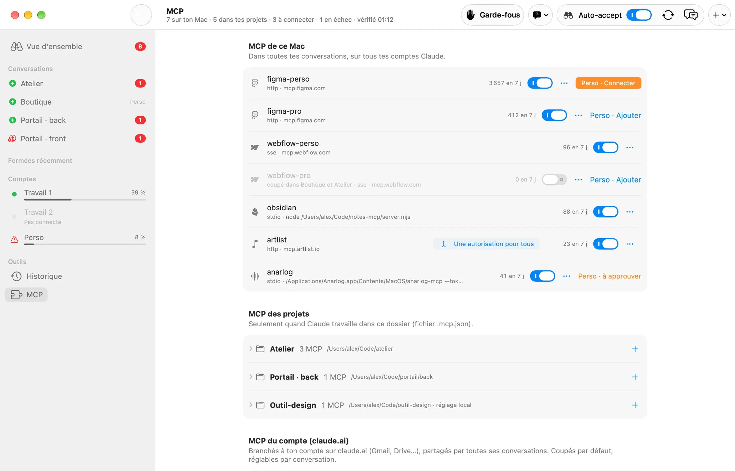
Task: Click Une autorisation pour tous badge
Action: click(x=486, y=244)
